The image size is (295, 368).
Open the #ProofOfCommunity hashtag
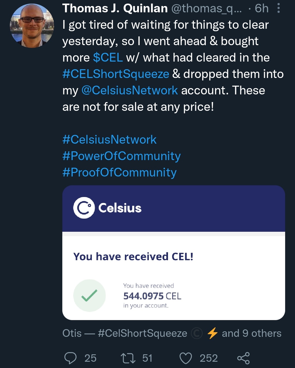point(120,172)
